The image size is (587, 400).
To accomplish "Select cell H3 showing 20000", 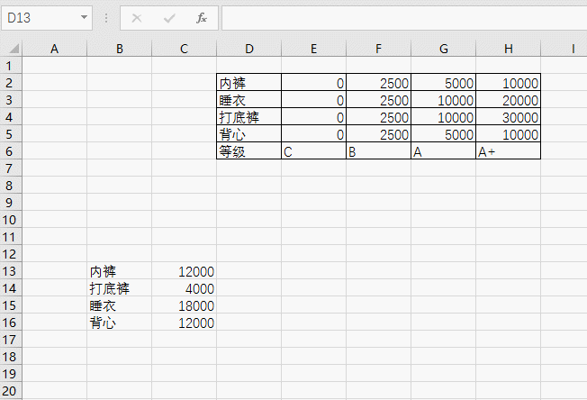I will tap(509, 100).
